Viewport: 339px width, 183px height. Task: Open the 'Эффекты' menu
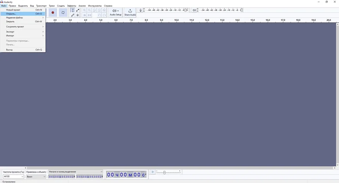71,6
